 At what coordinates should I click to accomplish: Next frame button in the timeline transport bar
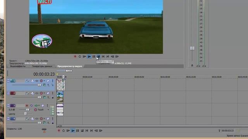(x=101, y=131)
